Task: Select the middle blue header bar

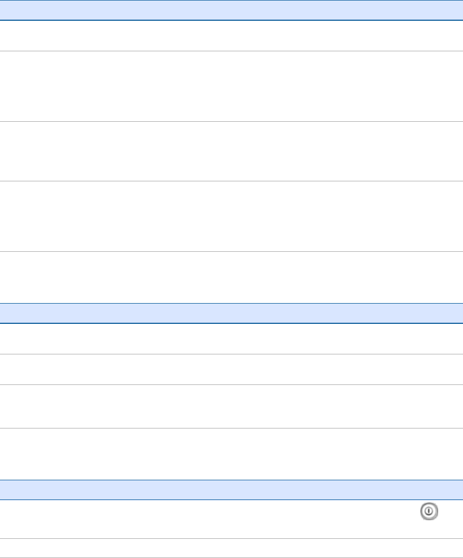Action: pos(231,313)
